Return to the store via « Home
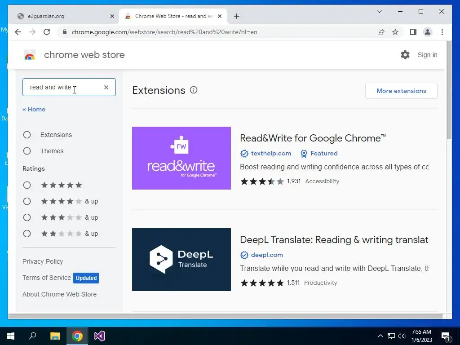Image resolution: width=460 pixels, height=345 pixels. coord(34,109)
